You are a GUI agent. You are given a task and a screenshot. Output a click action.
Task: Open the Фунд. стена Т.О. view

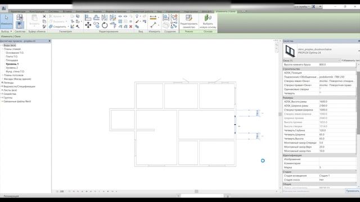[x=15, y=71]
